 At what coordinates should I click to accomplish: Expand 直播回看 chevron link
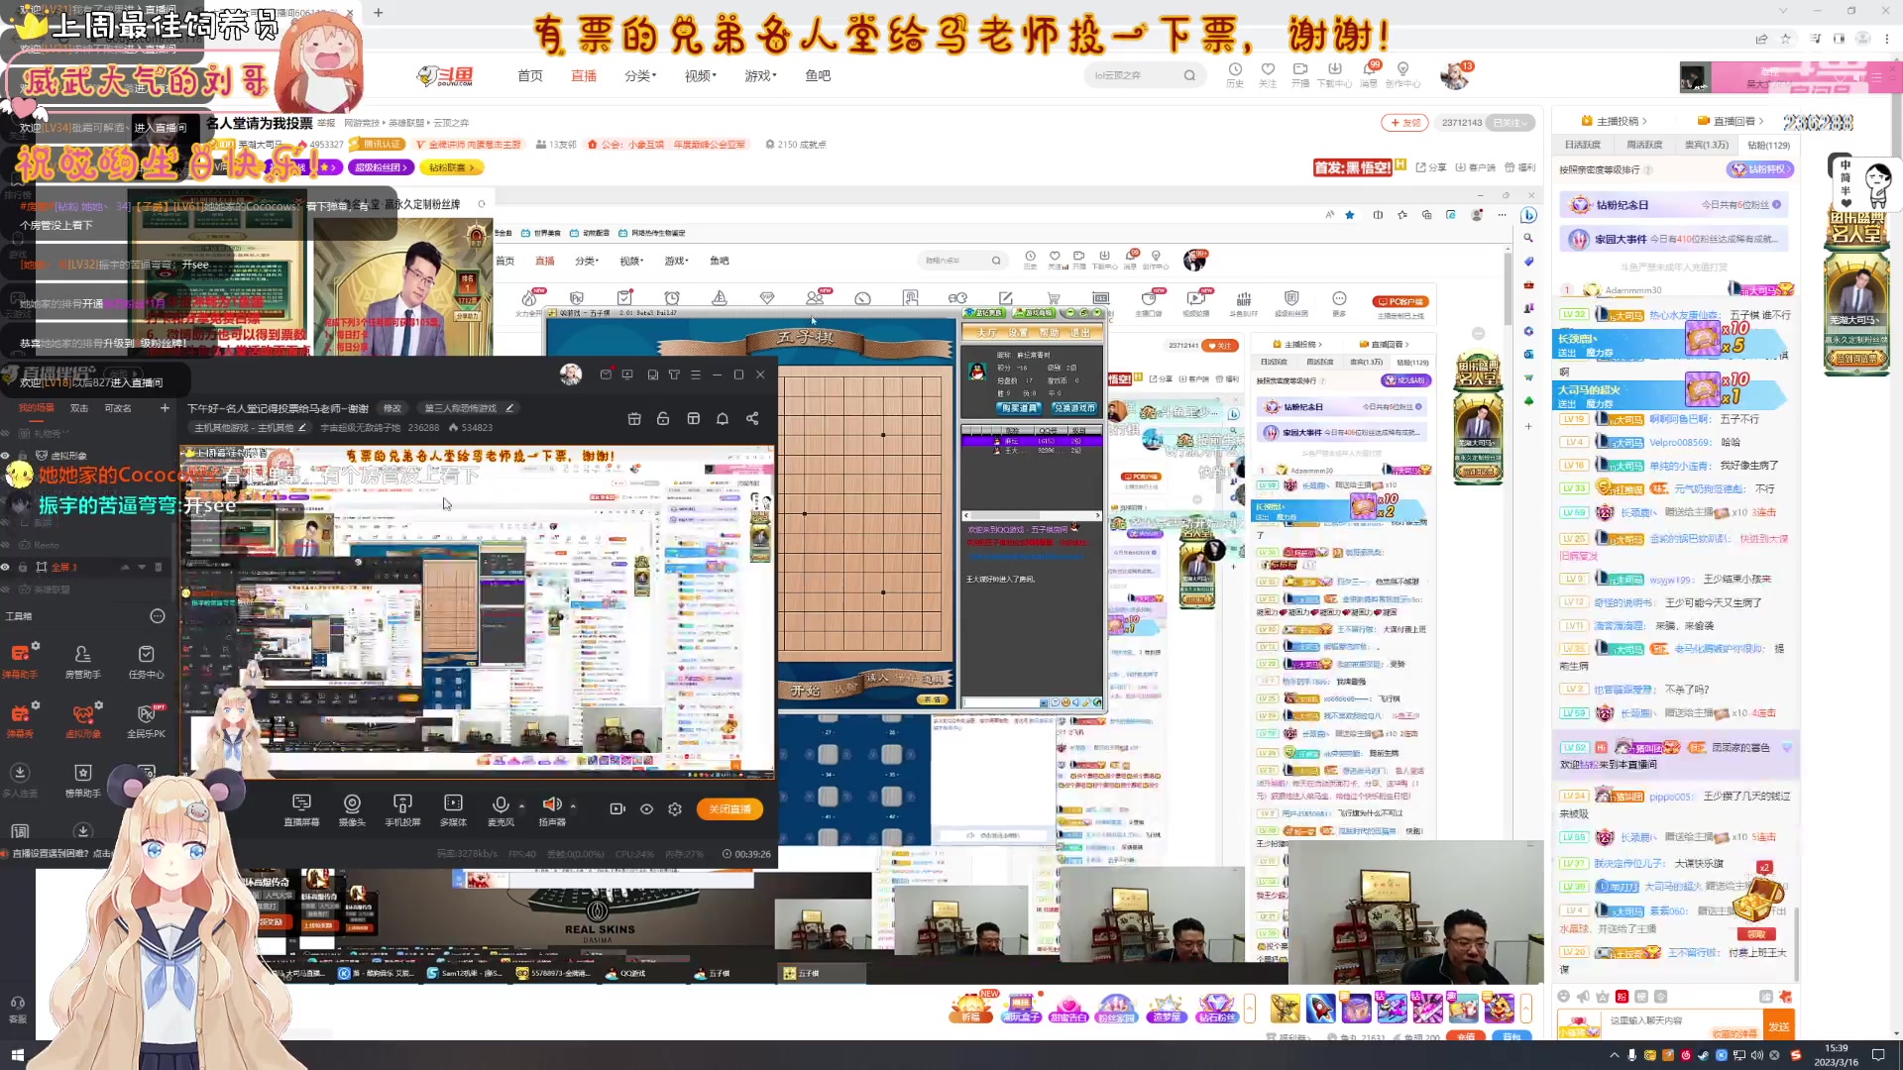pos(1731,121)
